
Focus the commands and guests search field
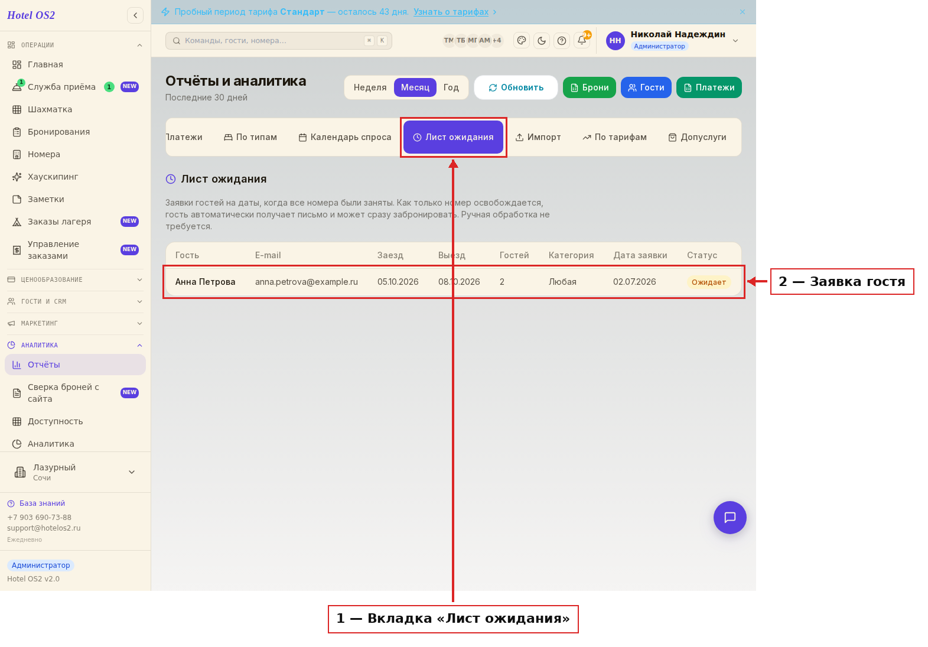click(x=279, y=41)
